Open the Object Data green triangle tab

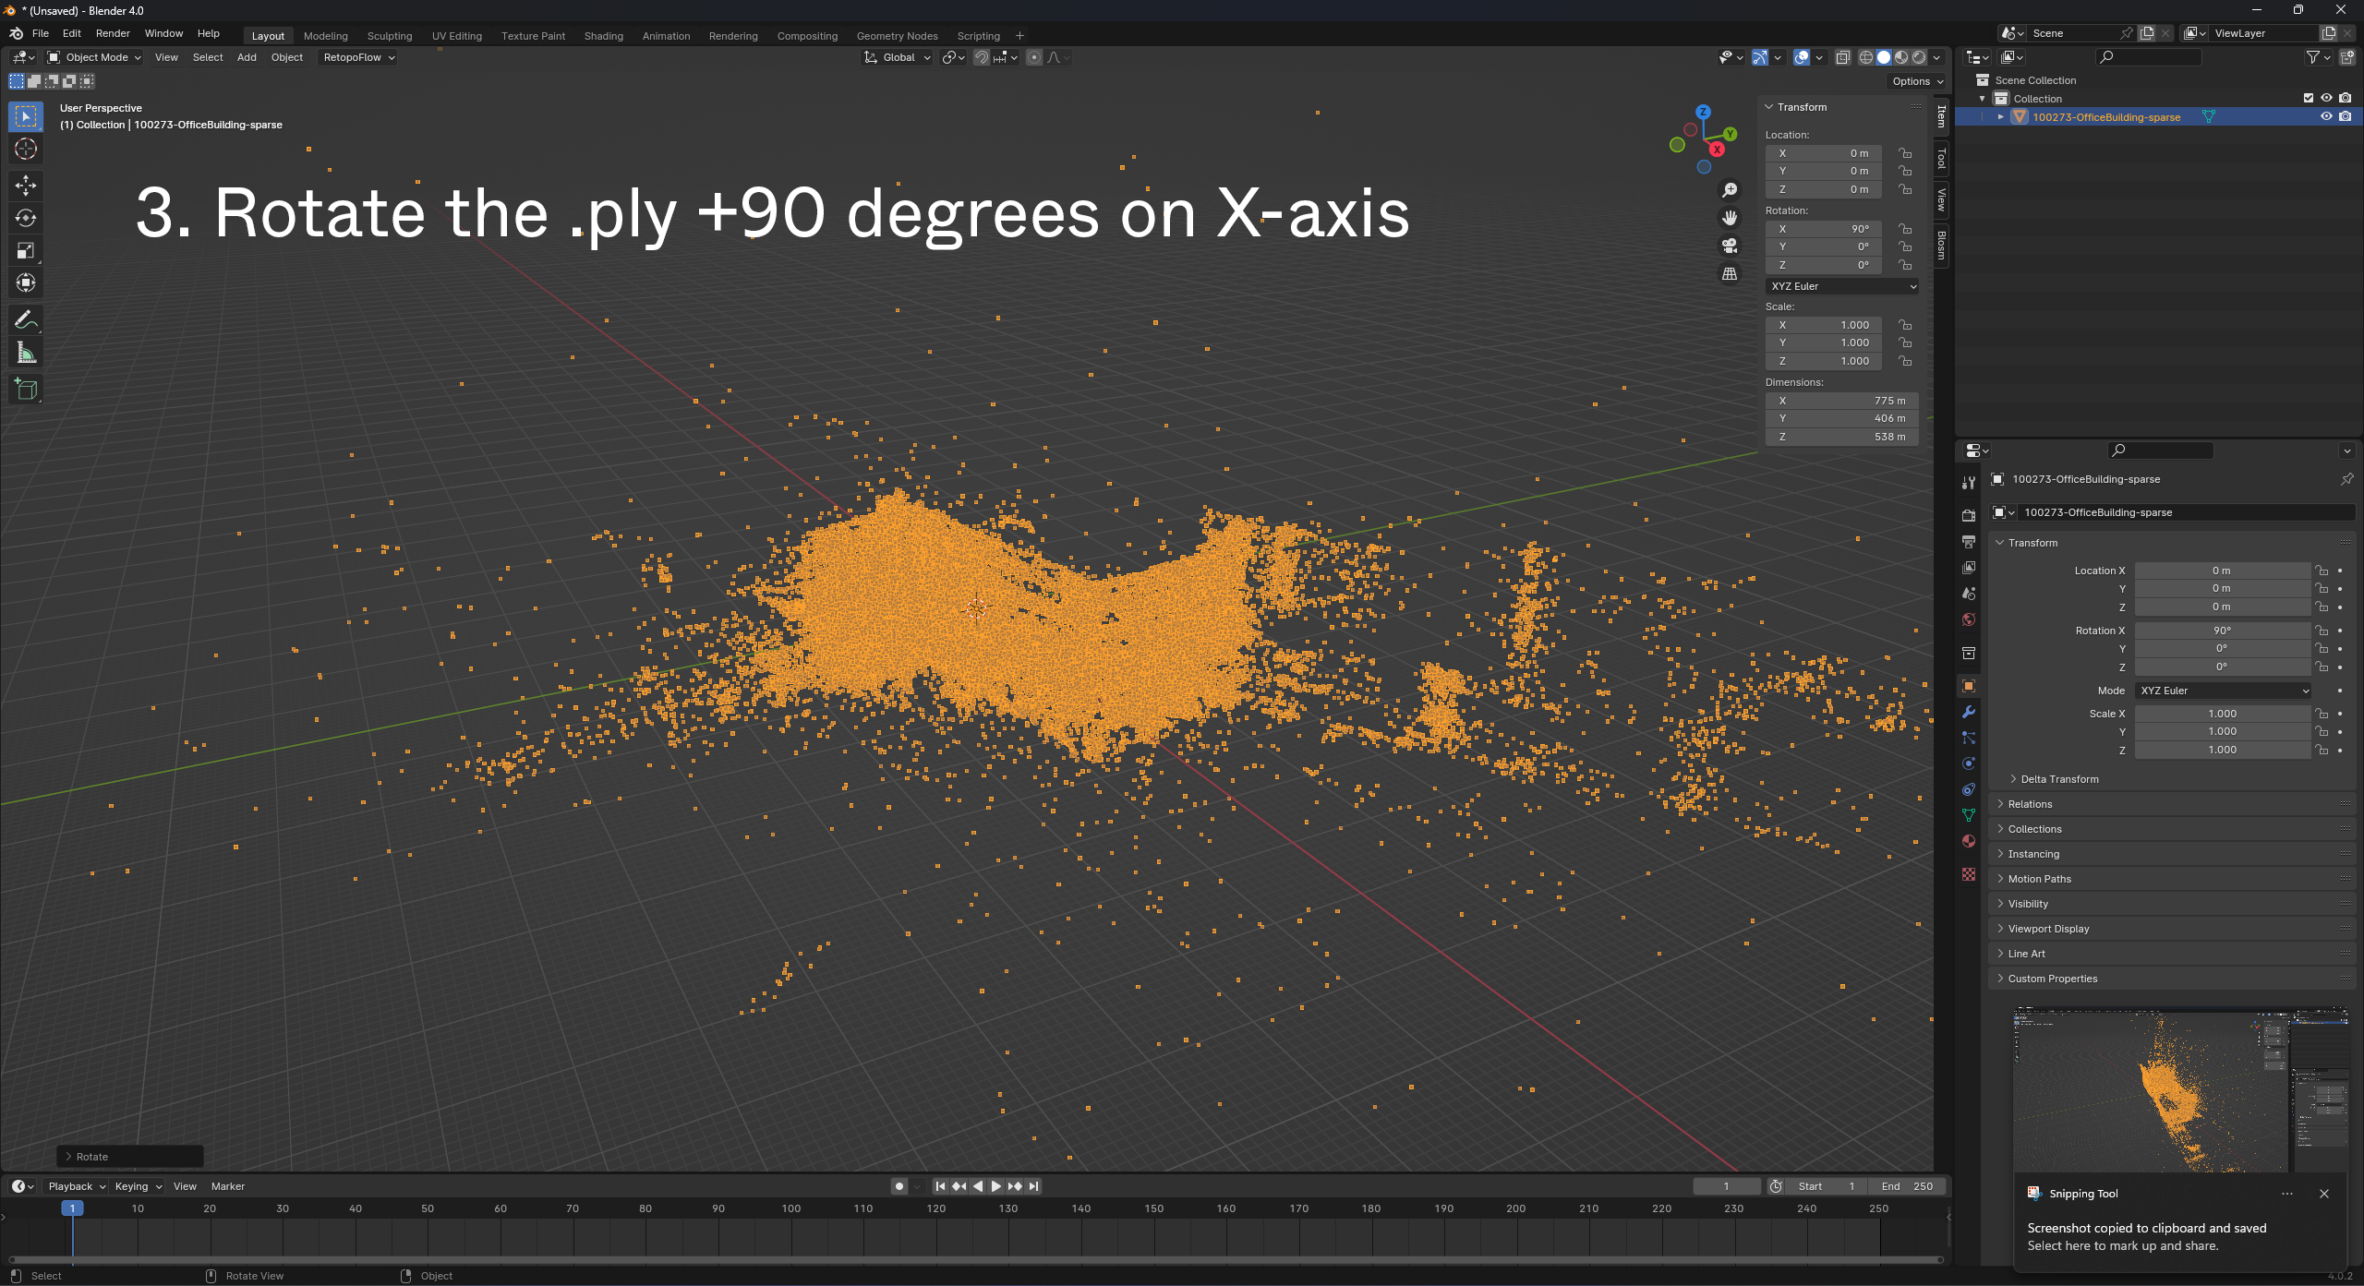tap(1969, 815)
